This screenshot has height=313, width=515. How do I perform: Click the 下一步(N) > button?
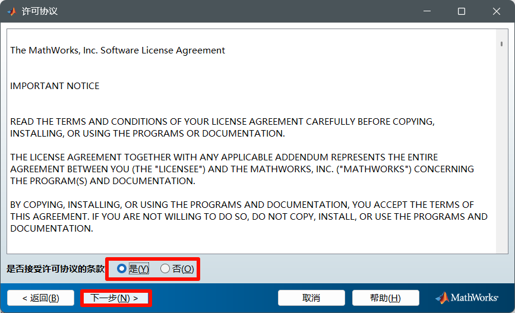116,298
